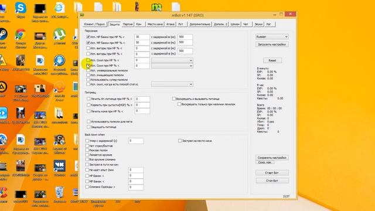Image resolution: width=375 pixels, height=211 pixels.
Task: Click the Сломано Одежды input field
Action: (136, 187)
